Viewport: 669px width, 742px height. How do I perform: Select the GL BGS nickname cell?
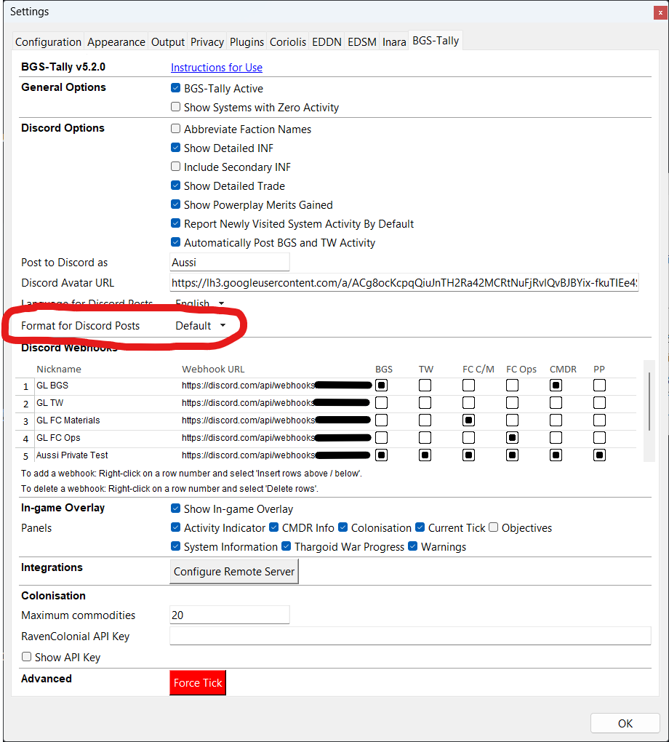pos(107,386)
